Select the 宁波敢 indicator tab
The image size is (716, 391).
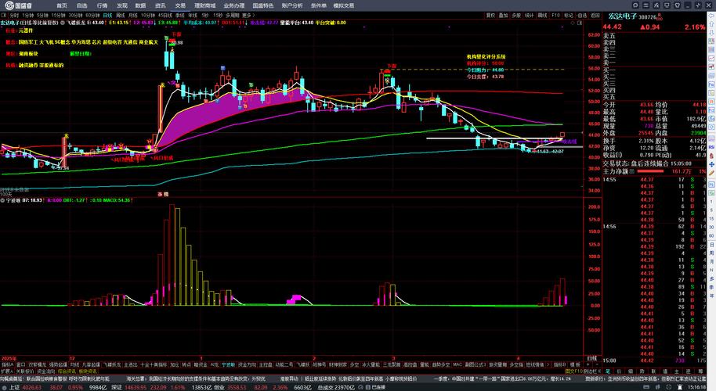[228, 364]
